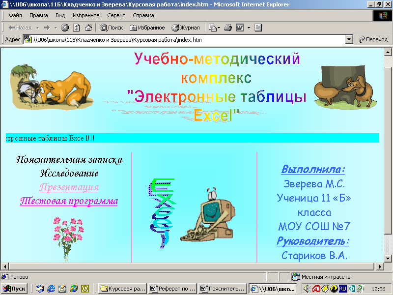
Task: Edit page with the Word icon
Action: pyautogui.click(x=240, y=28)
